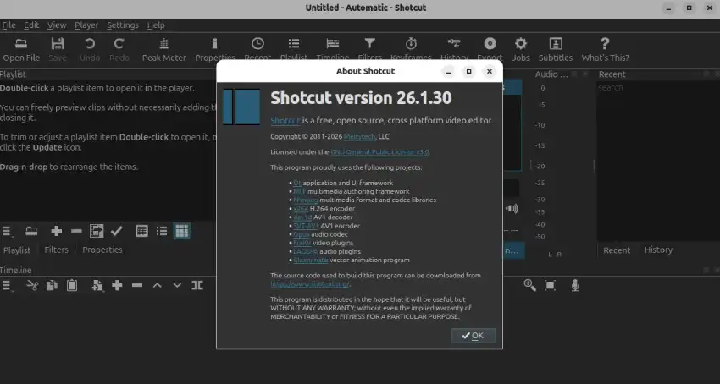Open the shotcut.org source code link
720x384 pixels.
tap(310, 284)
